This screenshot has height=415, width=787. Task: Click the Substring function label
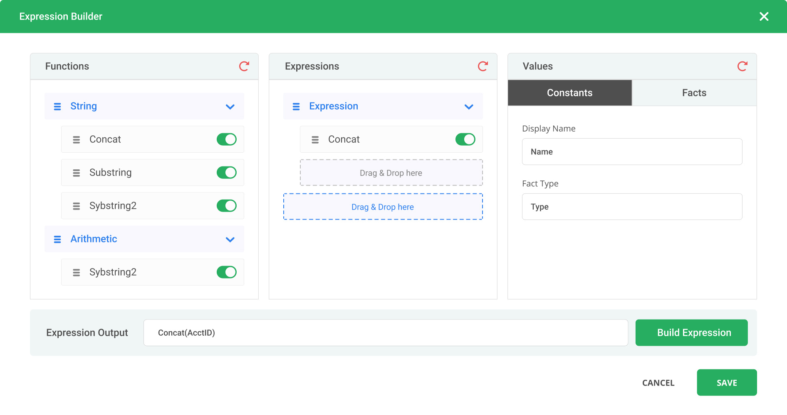click(x=111, y=173)
